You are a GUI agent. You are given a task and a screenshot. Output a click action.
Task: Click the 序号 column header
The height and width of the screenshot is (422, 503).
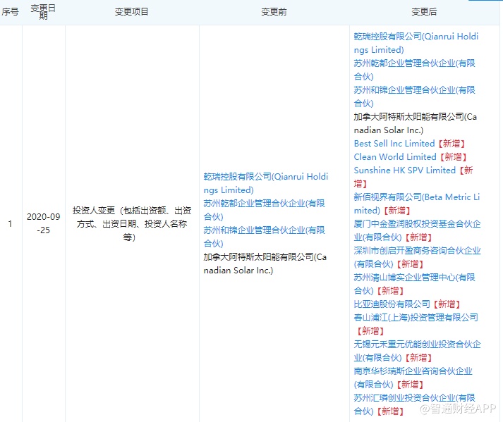[x=11, y=12]
